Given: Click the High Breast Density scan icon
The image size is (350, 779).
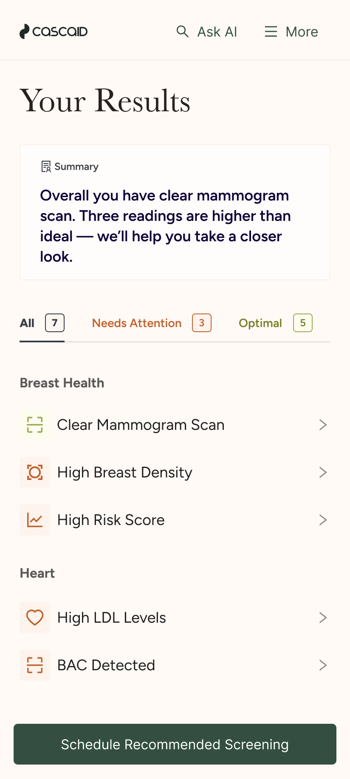Looking at the screenshot, I should (35, 472).
